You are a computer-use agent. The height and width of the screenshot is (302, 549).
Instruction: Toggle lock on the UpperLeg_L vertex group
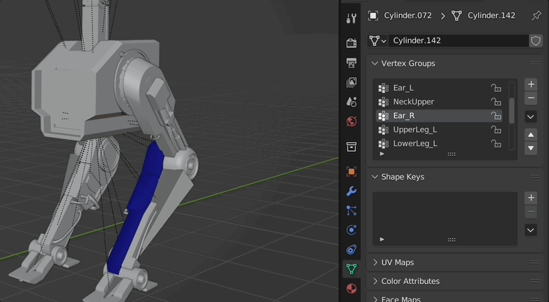[x=495, y=129]
